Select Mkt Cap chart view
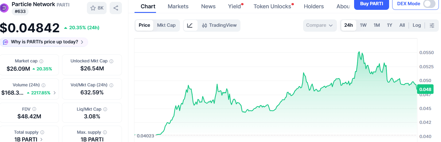The width and height of the screenshot is (441, 142). coord(166,25)
